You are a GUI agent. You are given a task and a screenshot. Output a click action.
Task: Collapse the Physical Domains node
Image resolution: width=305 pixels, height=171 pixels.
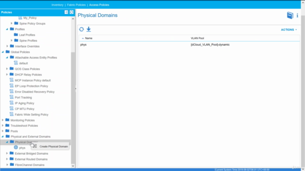(x=7, y=142)
